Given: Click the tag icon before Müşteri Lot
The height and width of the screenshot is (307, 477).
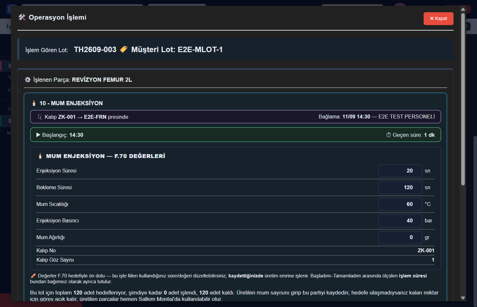Looking at the screenshot, I should [x=124, y=49].
